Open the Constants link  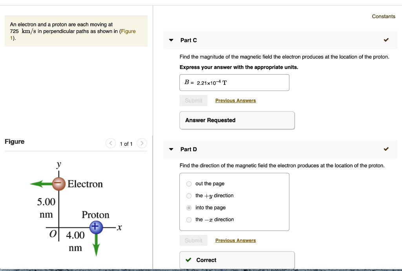(384, 16)
